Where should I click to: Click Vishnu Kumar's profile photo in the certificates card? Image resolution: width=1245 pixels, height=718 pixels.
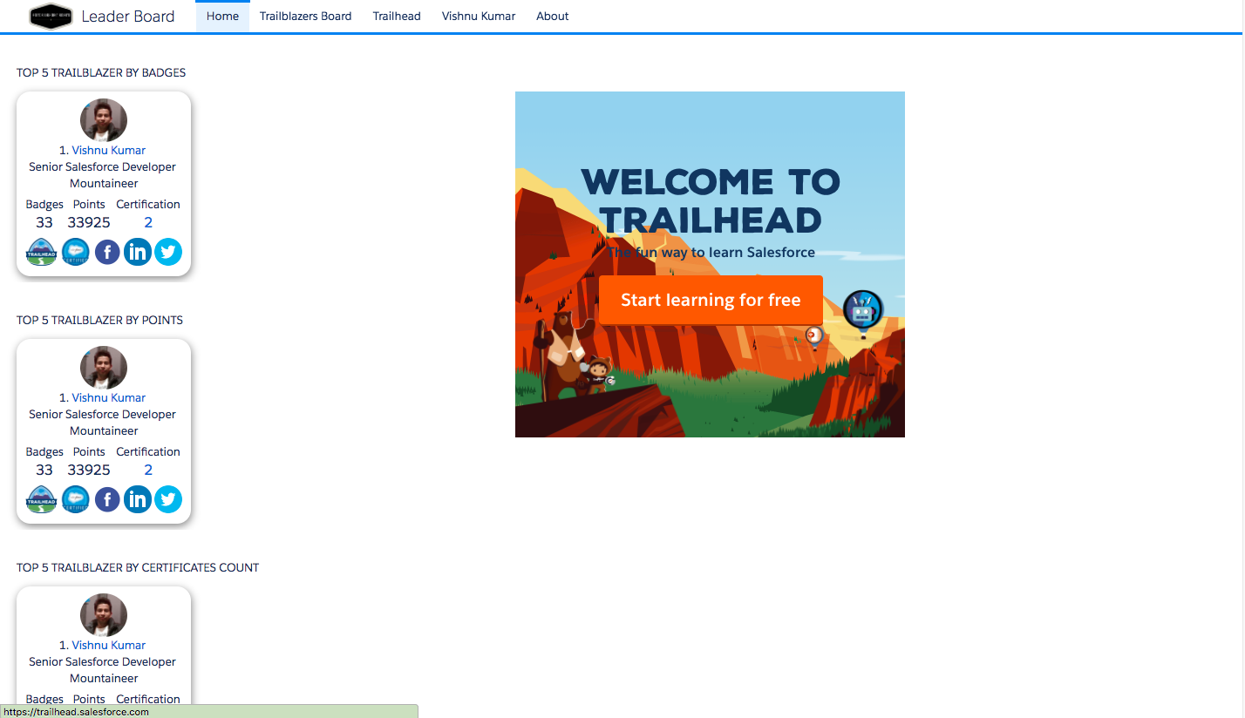point(104,615)
